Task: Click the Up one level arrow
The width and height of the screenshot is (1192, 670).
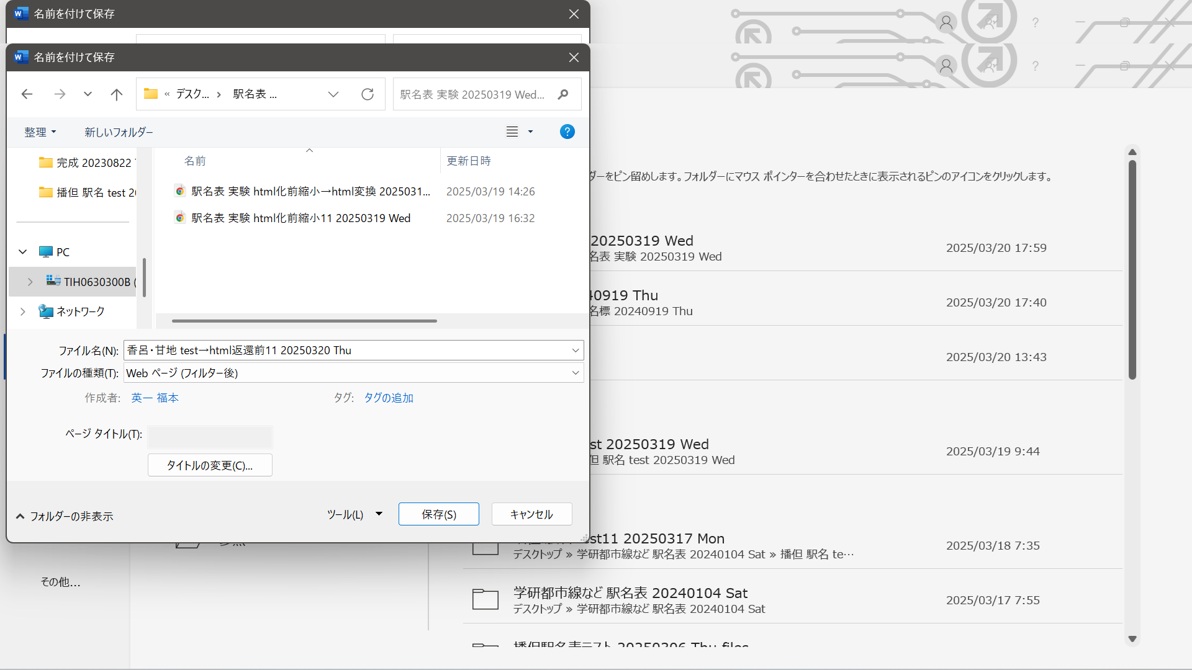Action: click(x=116, y=94)
